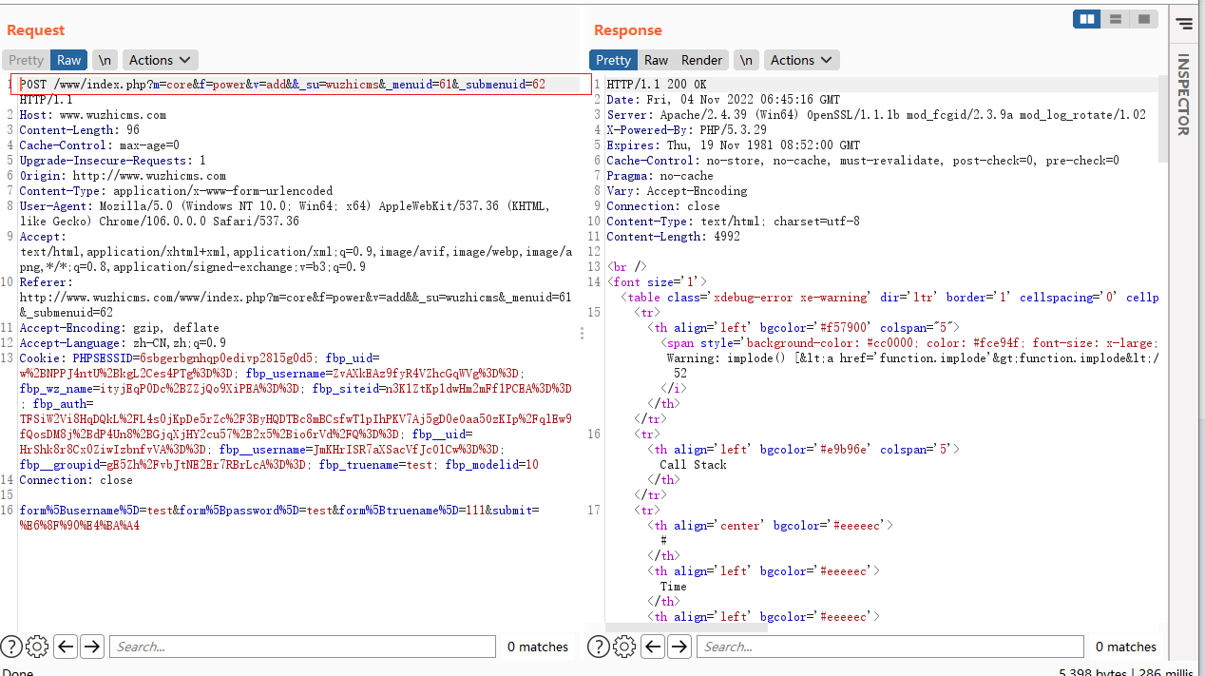Click the Accept-Encoding: gzip, deflate header

(120, 328)
